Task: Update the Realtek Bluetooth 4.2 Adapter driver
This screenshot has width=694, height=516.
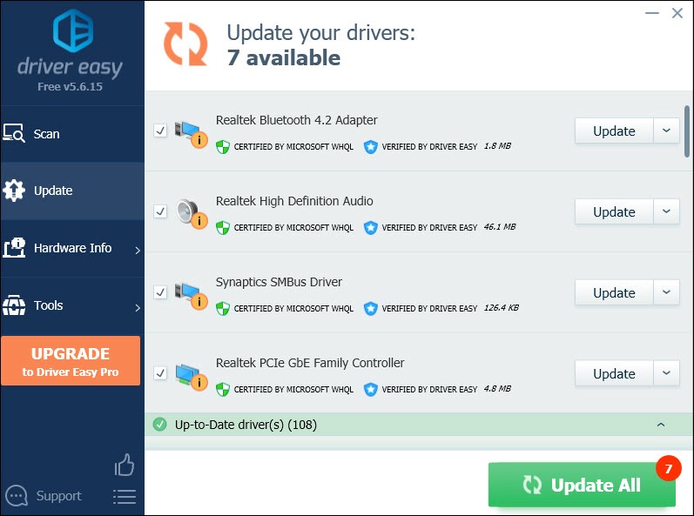Action: pos(614,131)
